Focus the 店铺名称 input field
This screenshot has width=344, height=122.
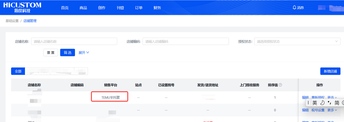click(74, 41)
